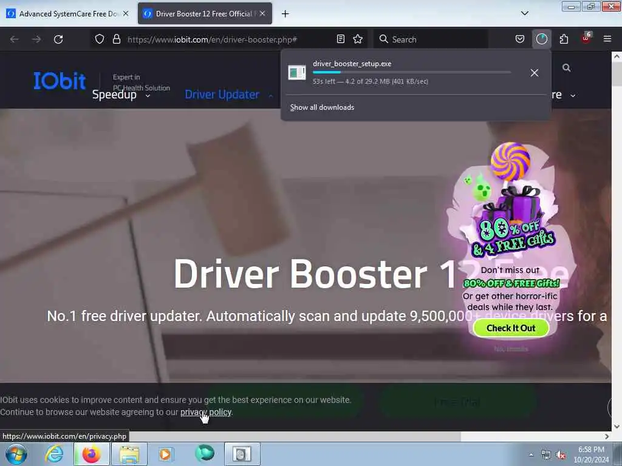
Task: Click the driver_booster_setup.exe file icon
Action: (x=296, y=73)
